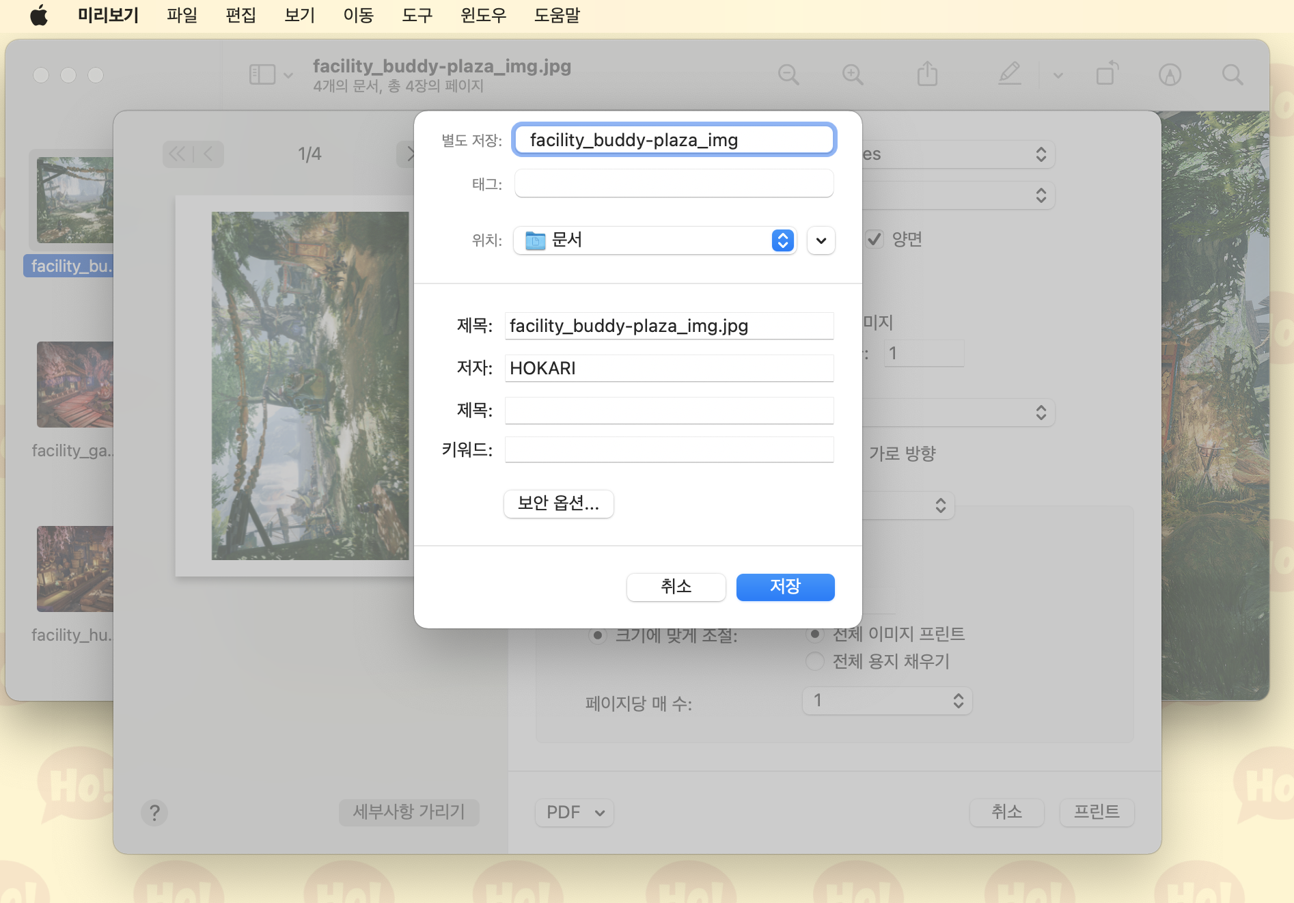This screenshot has width=1294, height=903.
Task: Open the 페이지당 매 수 dropdown
Action: click(887, 701)
